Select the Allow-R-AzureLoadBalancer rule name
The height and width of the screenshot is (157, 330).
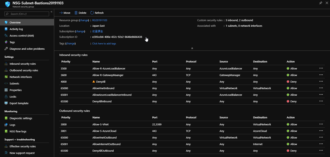coord(109,68)
